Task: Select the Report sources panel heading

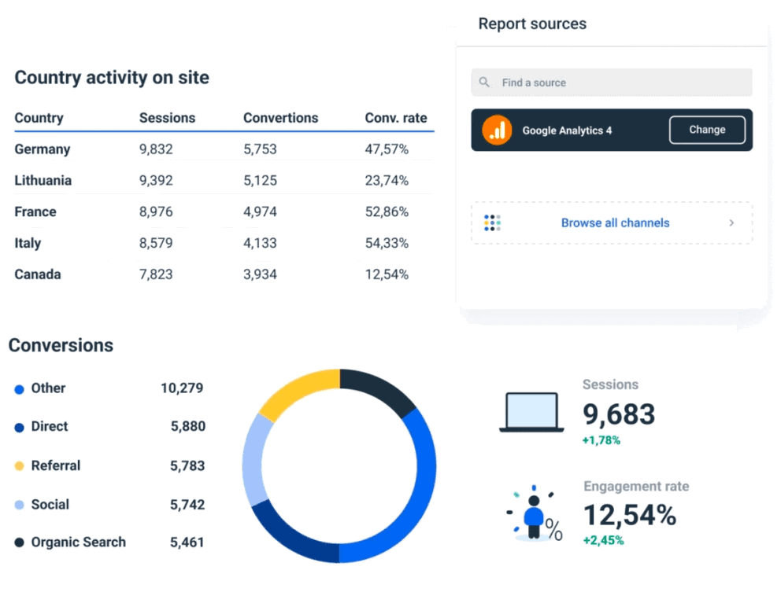Action: tap(531, 24)
